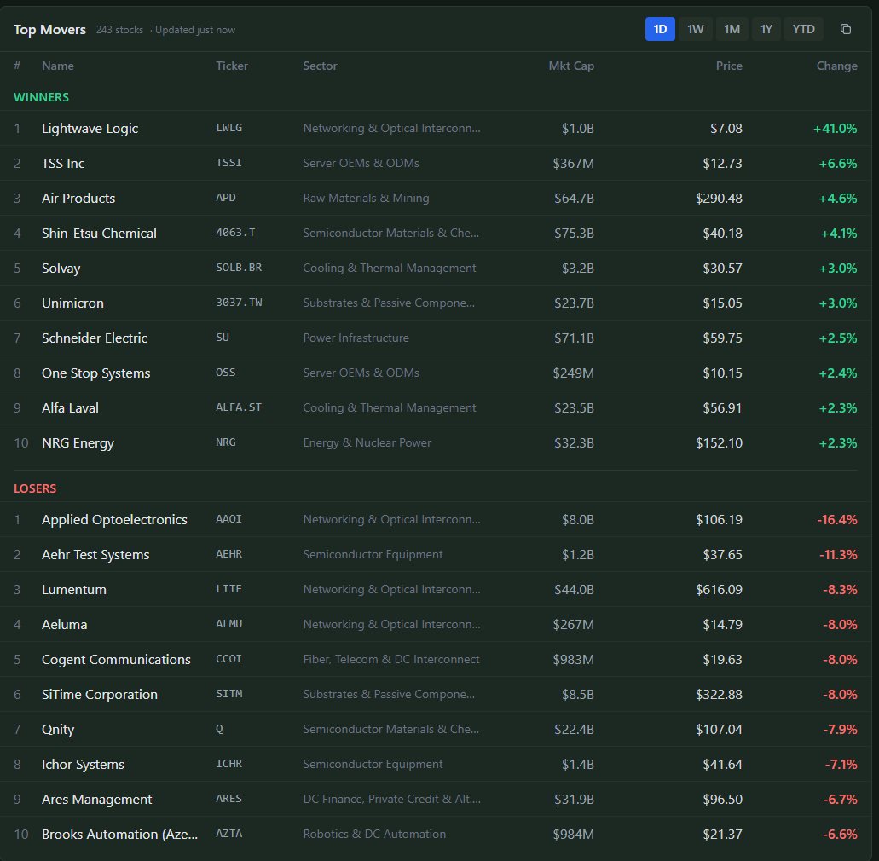Viewport: 879px width, 861px height.
Task: Click the -11.3% Aehr change value
Action: 838,554
